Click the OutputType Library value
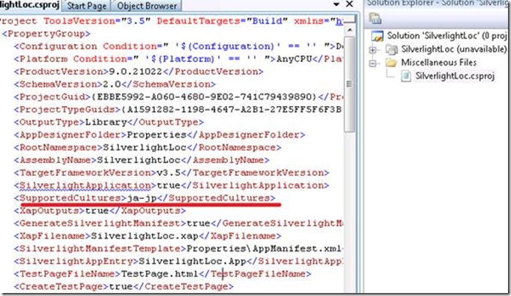 pos(106,123)
